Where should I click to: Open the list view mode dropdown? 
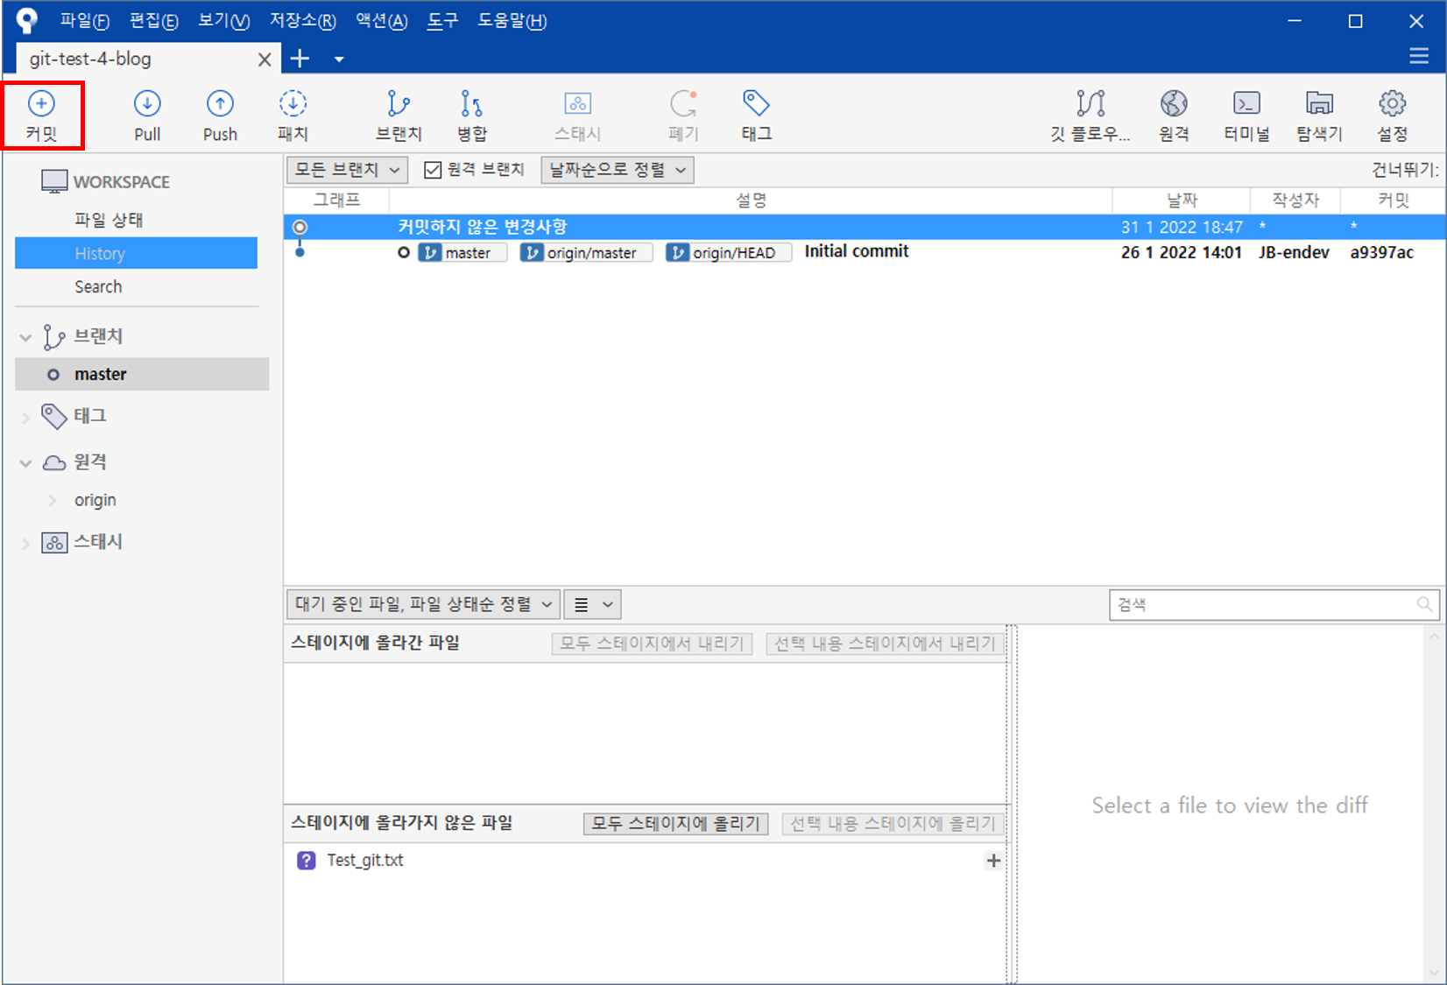(592, 604)
